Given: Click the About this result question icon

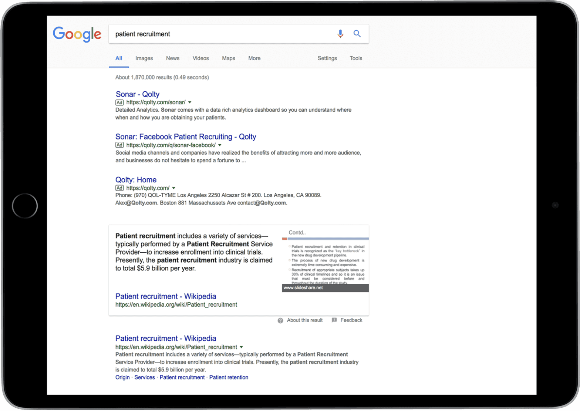Looking at the screenshot, I should tap(280, 321).
